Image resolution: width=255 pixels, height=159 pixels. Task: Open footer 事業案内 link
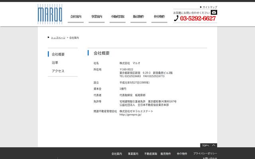133,154
